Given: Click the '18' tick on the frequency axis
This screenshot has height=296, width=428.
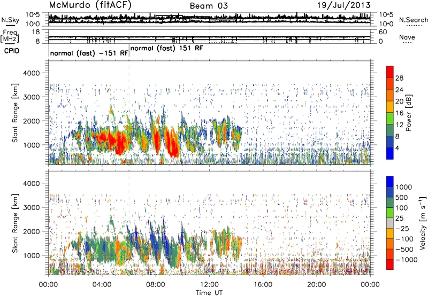Looking at the screenshot, I should (x=36, y=32).
